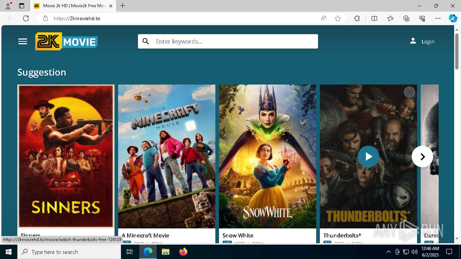
Task: Open the Sinners poster
Action: 66,156
